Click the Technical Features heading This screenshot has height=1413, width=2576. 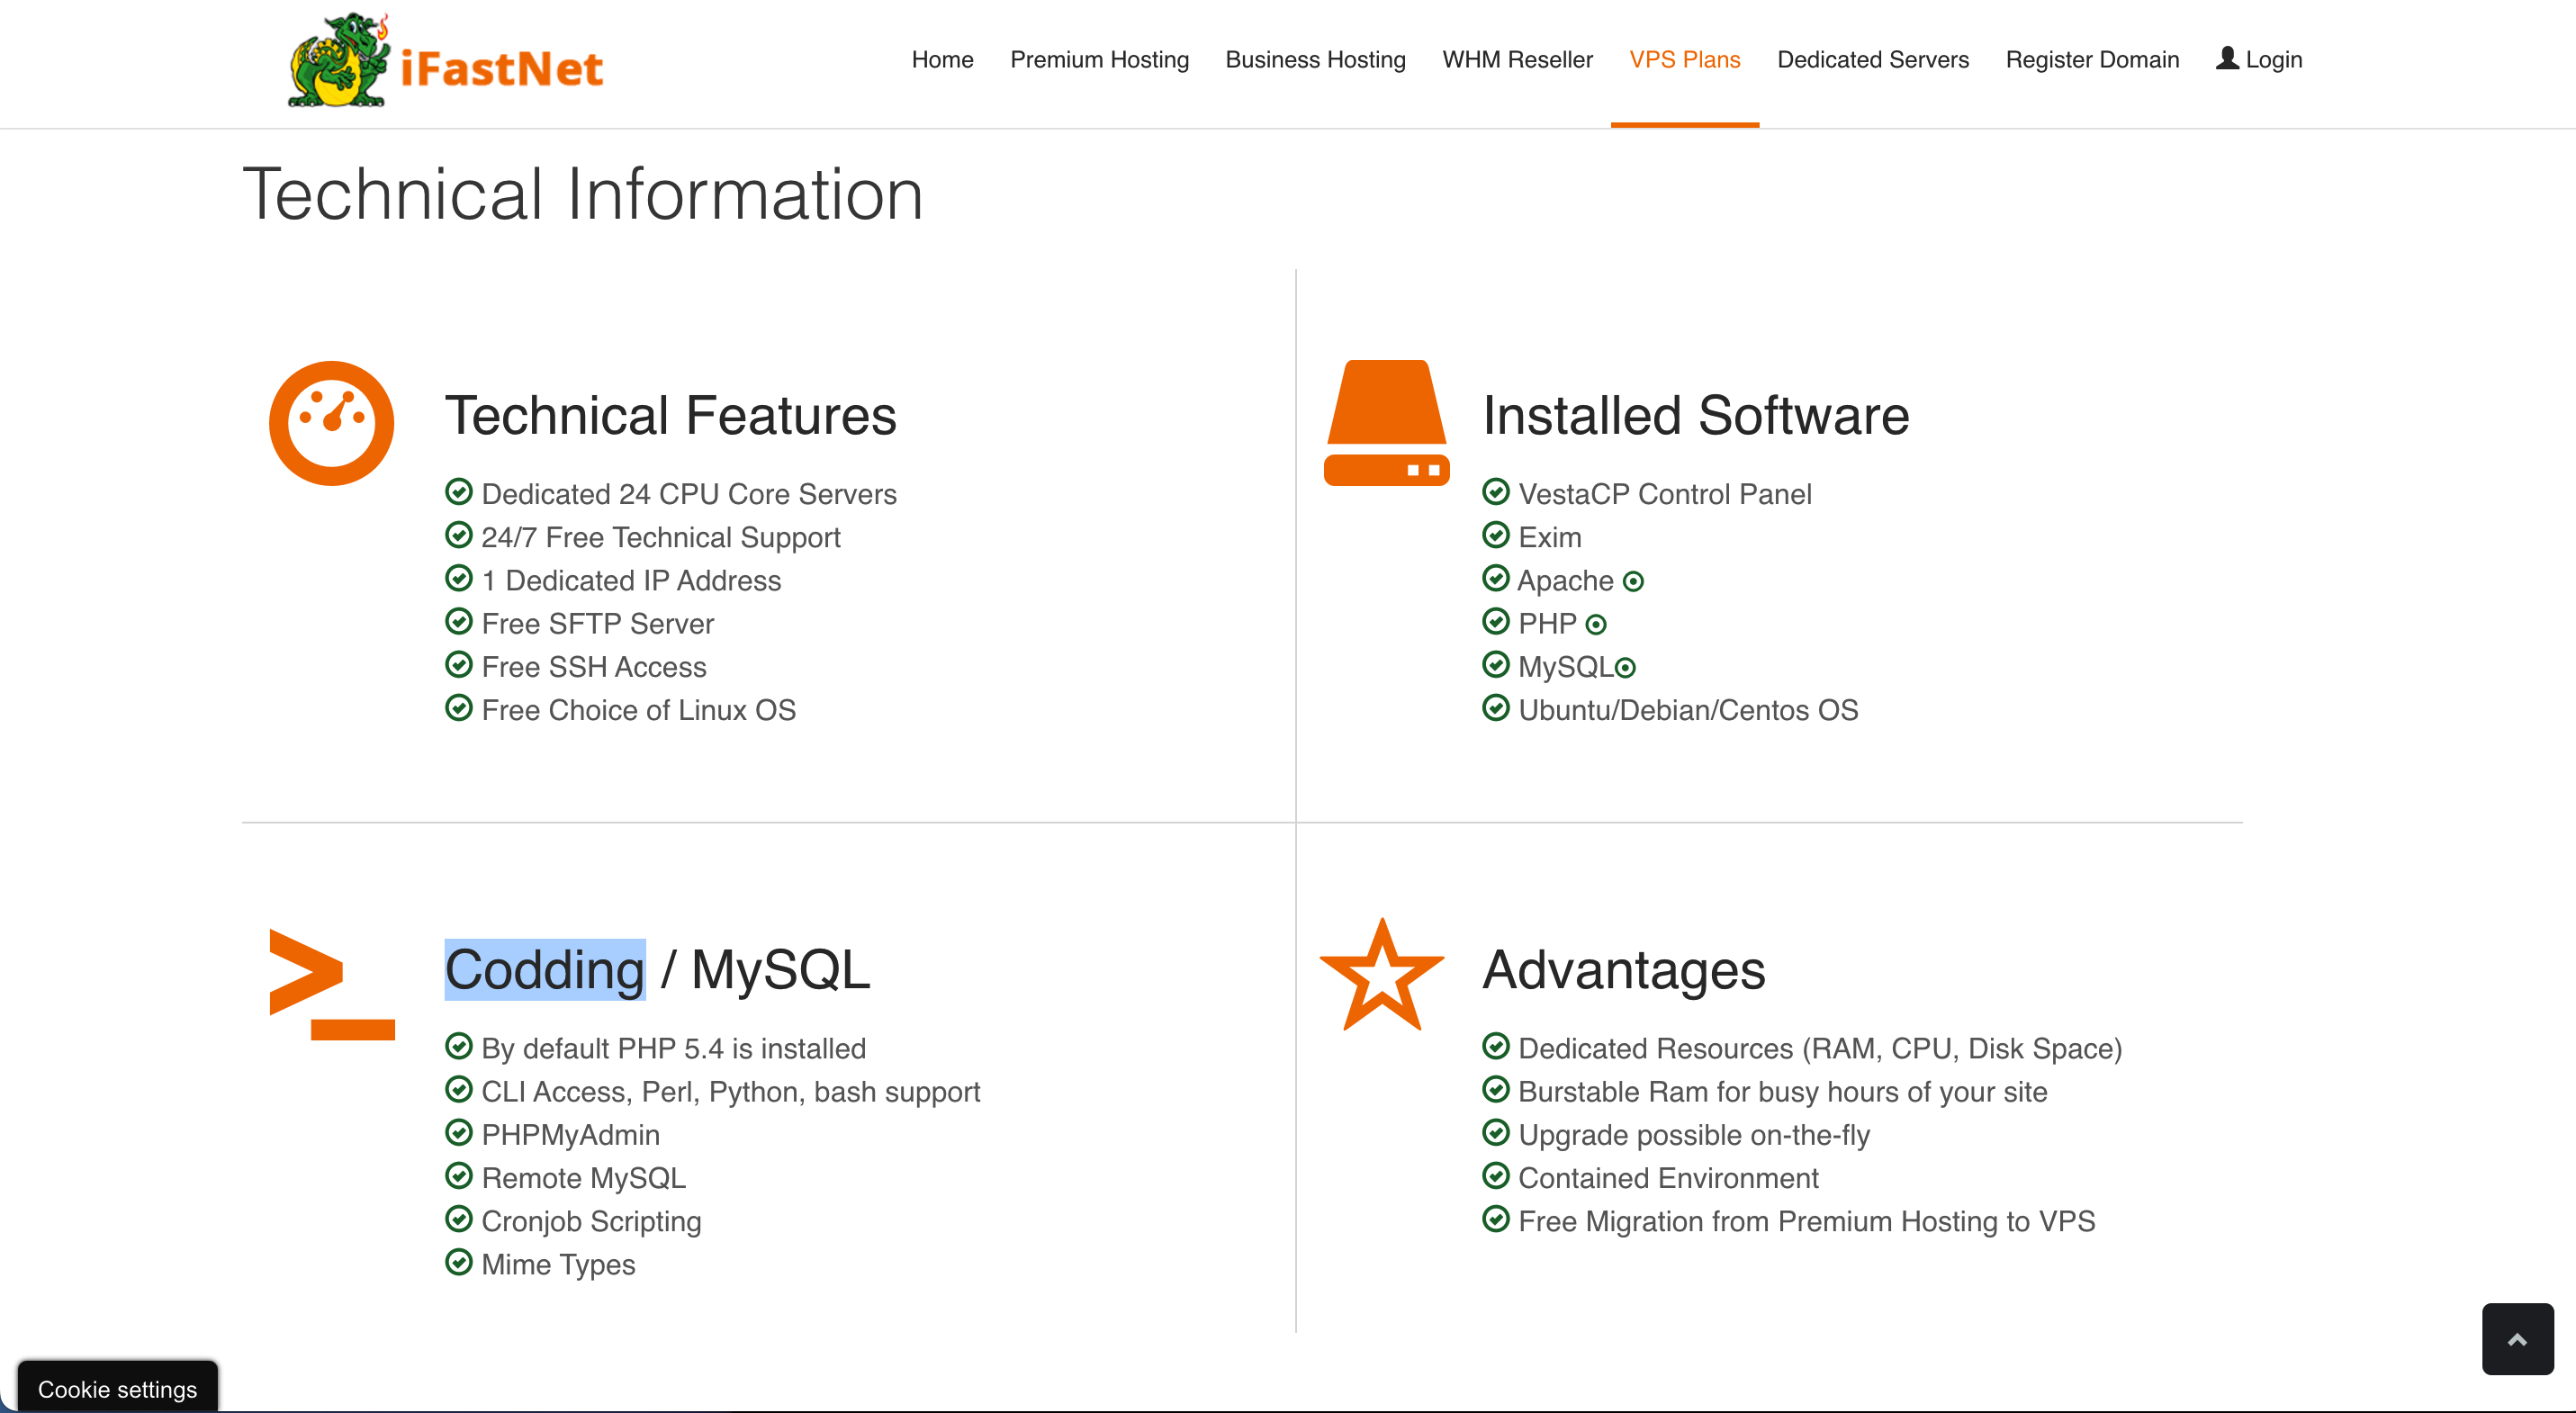(670, 415)
